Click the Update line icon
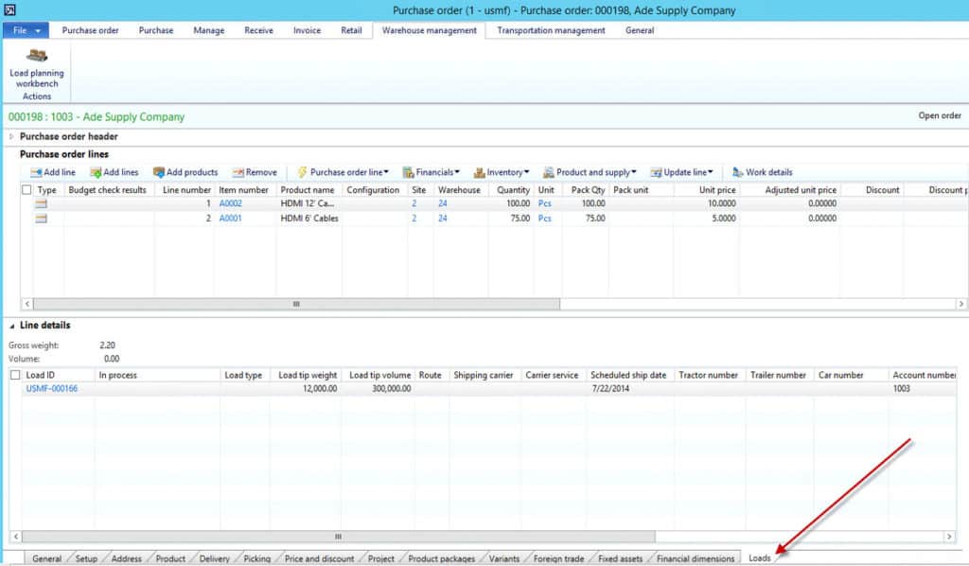Image resolution: width=969 pixels, height=566 pixels. [x=656, y=172]
